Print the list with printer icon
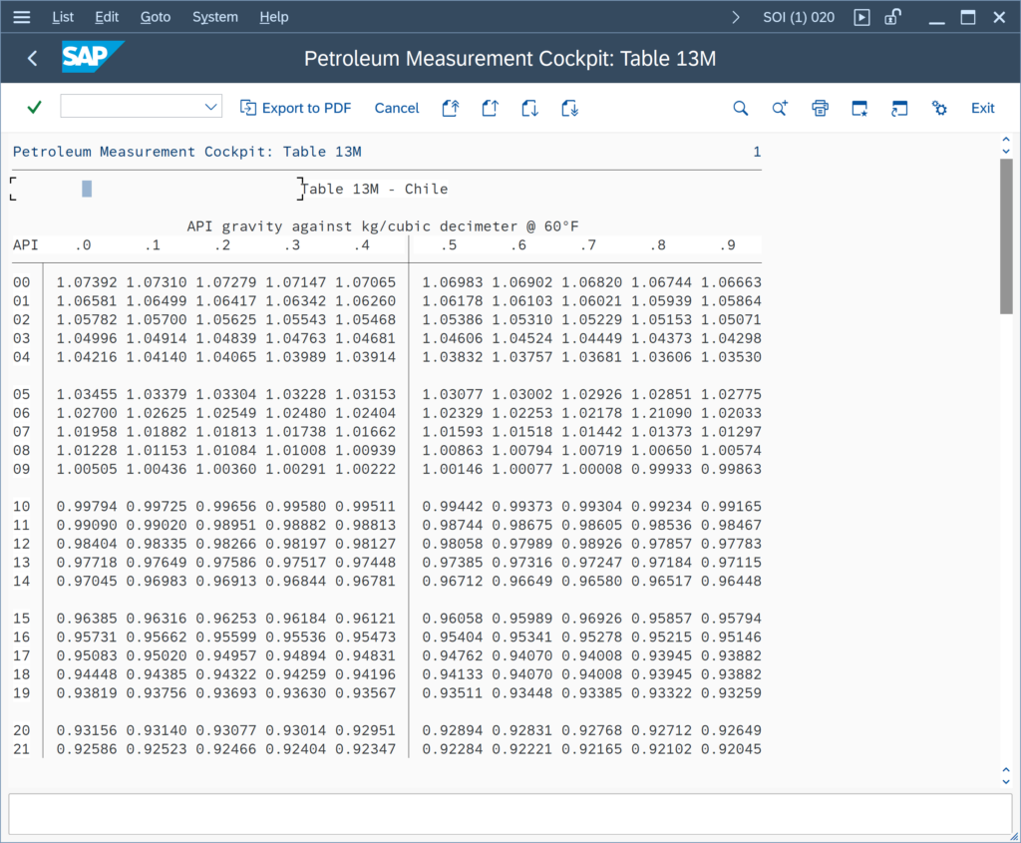Image resolution: width=1021 pixels, height=843 pixels. coord(820,108)
